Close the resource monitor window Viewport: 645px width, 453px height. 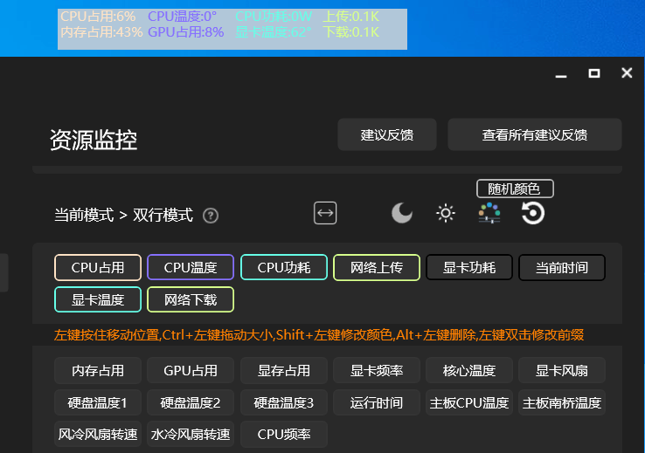pyautogui.click(x=627, y=73)
